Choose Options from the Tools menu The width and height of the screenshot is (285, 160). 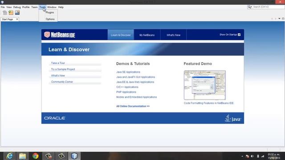click(x=50, y=19)
